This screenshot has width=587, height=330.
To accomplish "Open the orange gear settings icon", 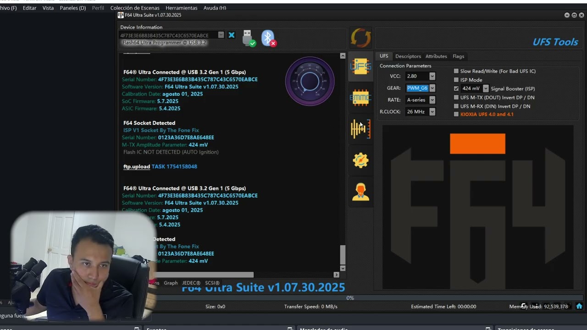I will 360,160.
